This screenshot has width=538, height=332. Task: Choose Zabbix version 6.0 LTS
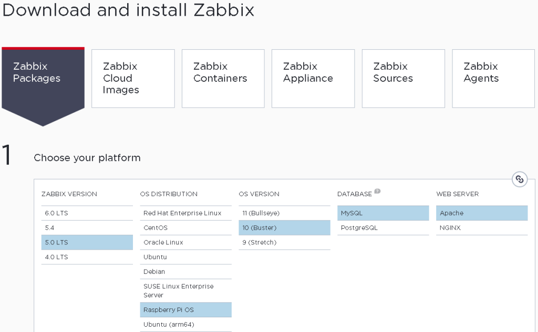click(87, 213)
